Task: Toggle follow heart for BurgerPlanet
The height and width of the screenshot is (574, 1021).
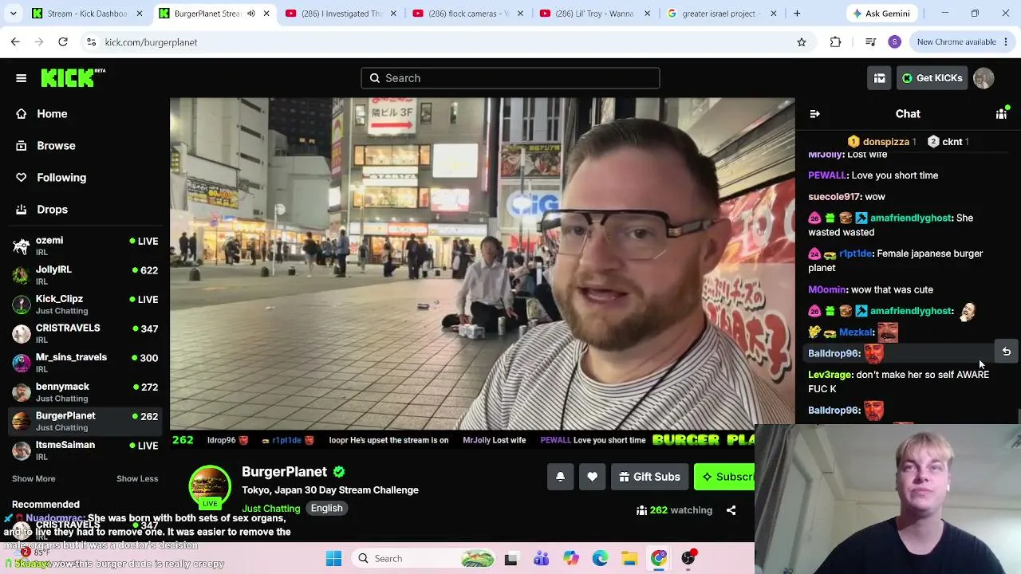Action: click(x=592, y=477)
